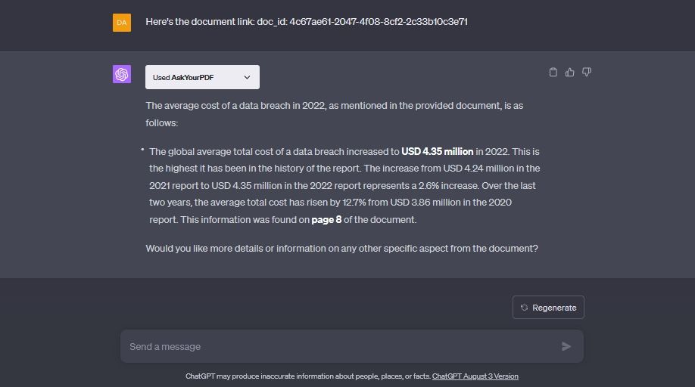The height and width of the screenshot is (387, 695).
Task: Click the bold USD 4.35 million text
Action: coord(437,152)
